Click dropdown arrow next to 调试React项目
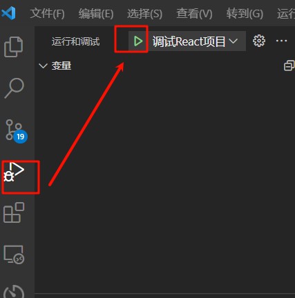 234,41
